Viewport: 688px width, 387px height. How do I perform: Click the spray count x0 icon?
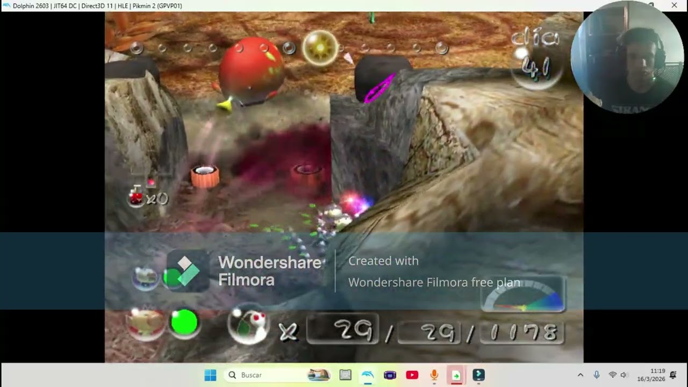(x=148, y=197)
